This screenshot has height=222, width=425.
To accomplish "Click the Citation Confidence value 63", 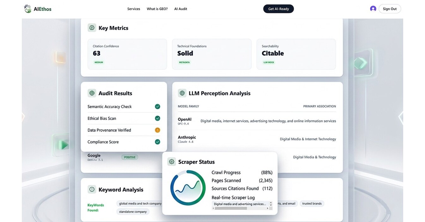I will (97, 53).
